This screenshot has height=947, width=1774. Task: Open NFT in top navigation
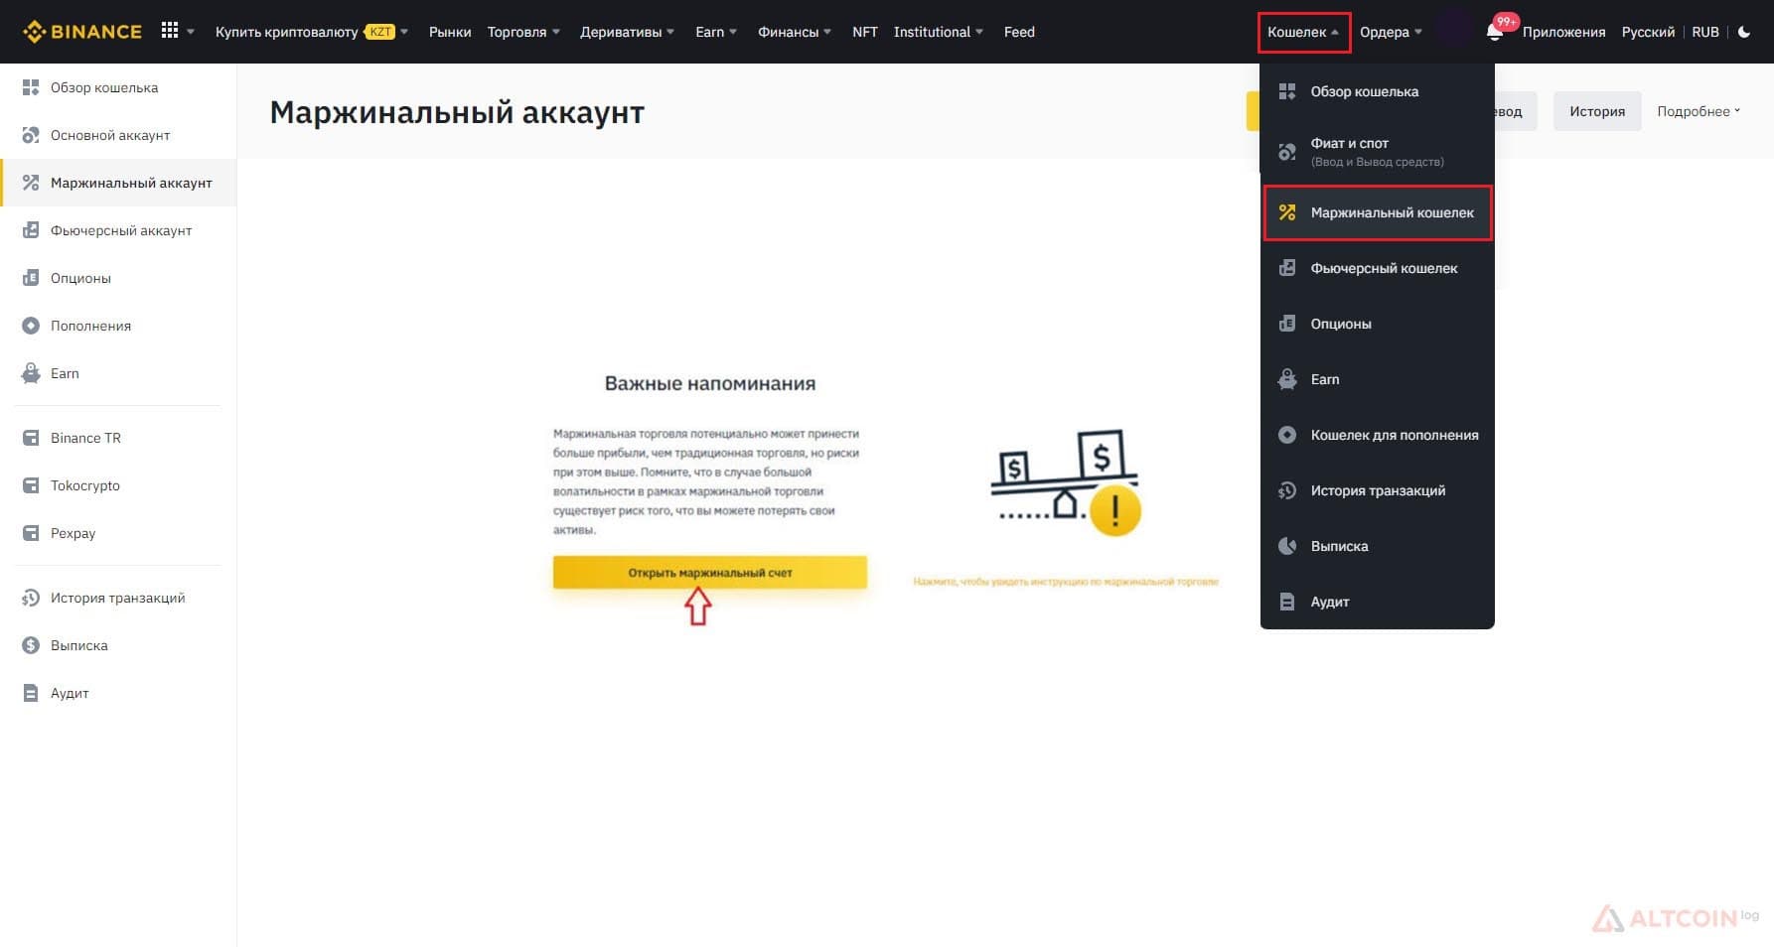point(864,32)
